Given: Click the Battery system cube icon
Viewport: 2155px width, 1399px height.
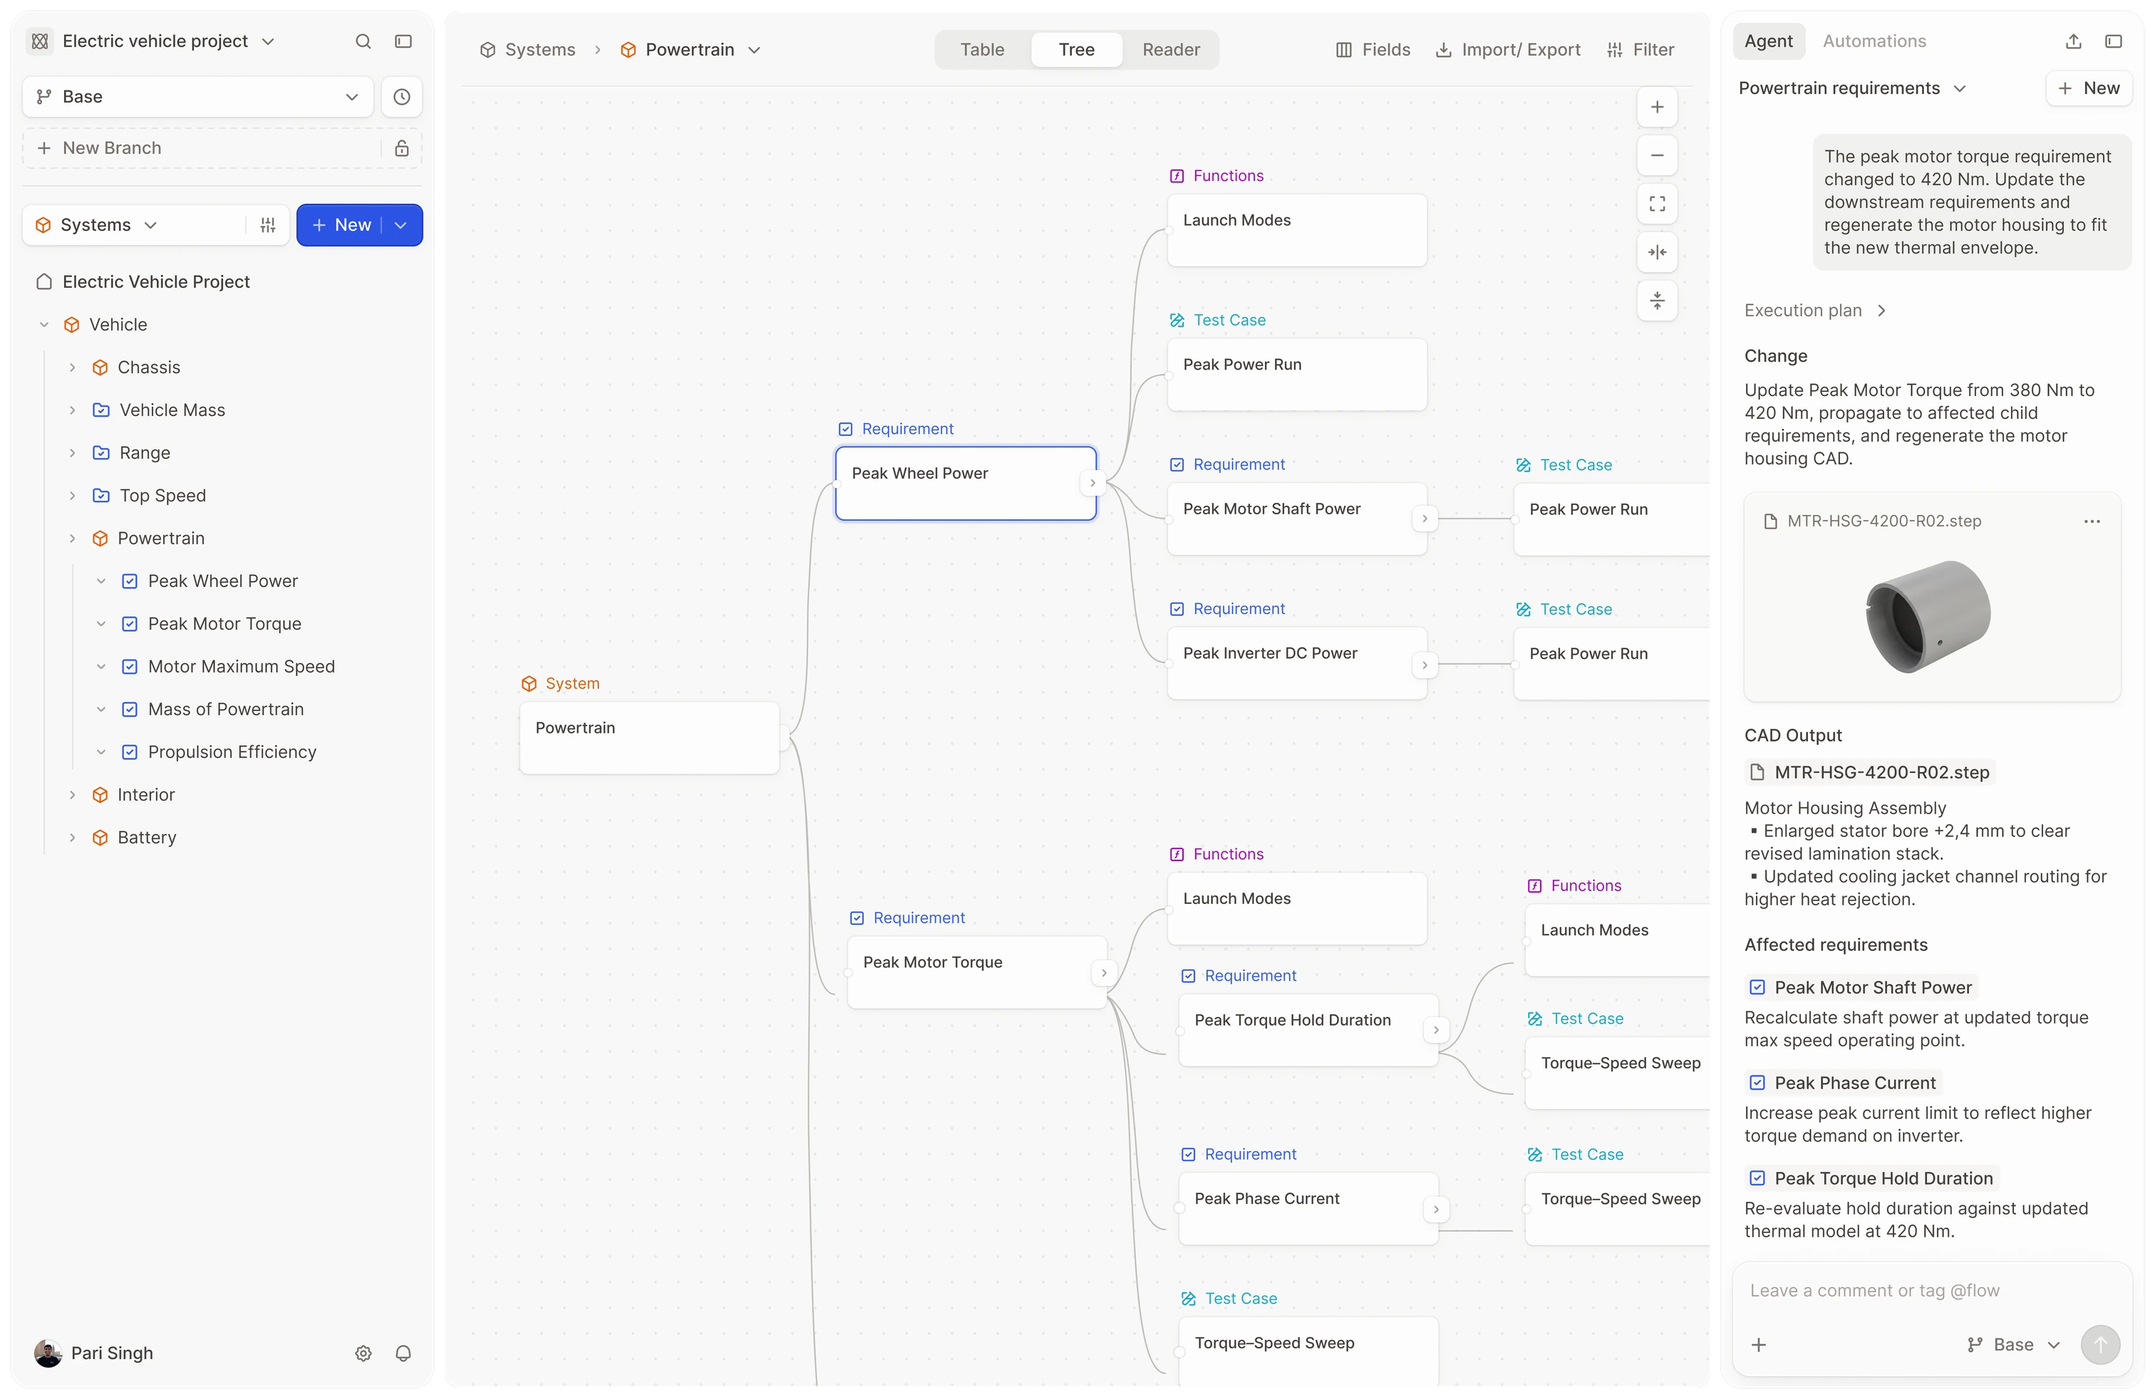Looking at the screenshot, I should coord(100,838).
